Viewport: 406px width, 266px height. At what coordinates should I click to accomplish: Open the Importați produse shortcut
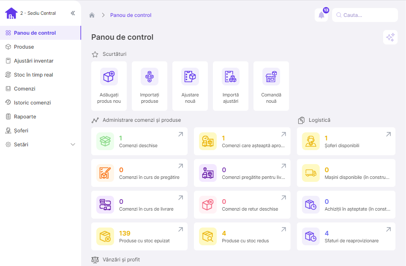click(150, 86)
